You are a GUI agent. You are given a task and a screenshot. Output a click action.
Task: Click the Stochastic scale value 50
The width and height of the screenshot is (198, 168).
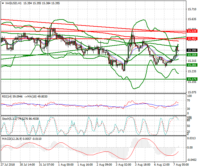pos(188,126)
